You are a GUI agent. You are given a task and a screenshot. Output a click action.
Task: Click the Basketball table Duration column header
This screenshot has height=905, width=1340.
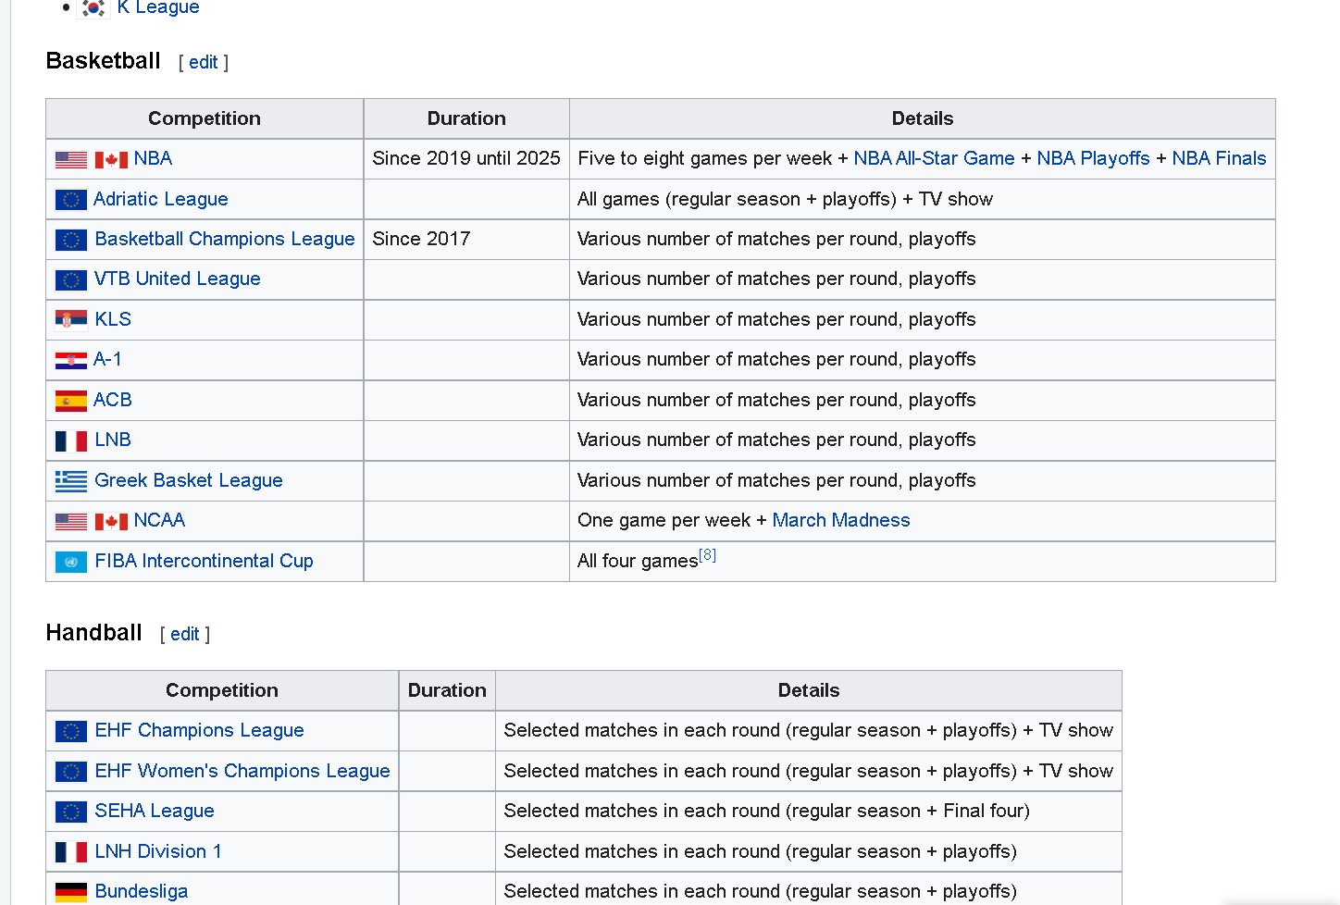pos(466,118)
